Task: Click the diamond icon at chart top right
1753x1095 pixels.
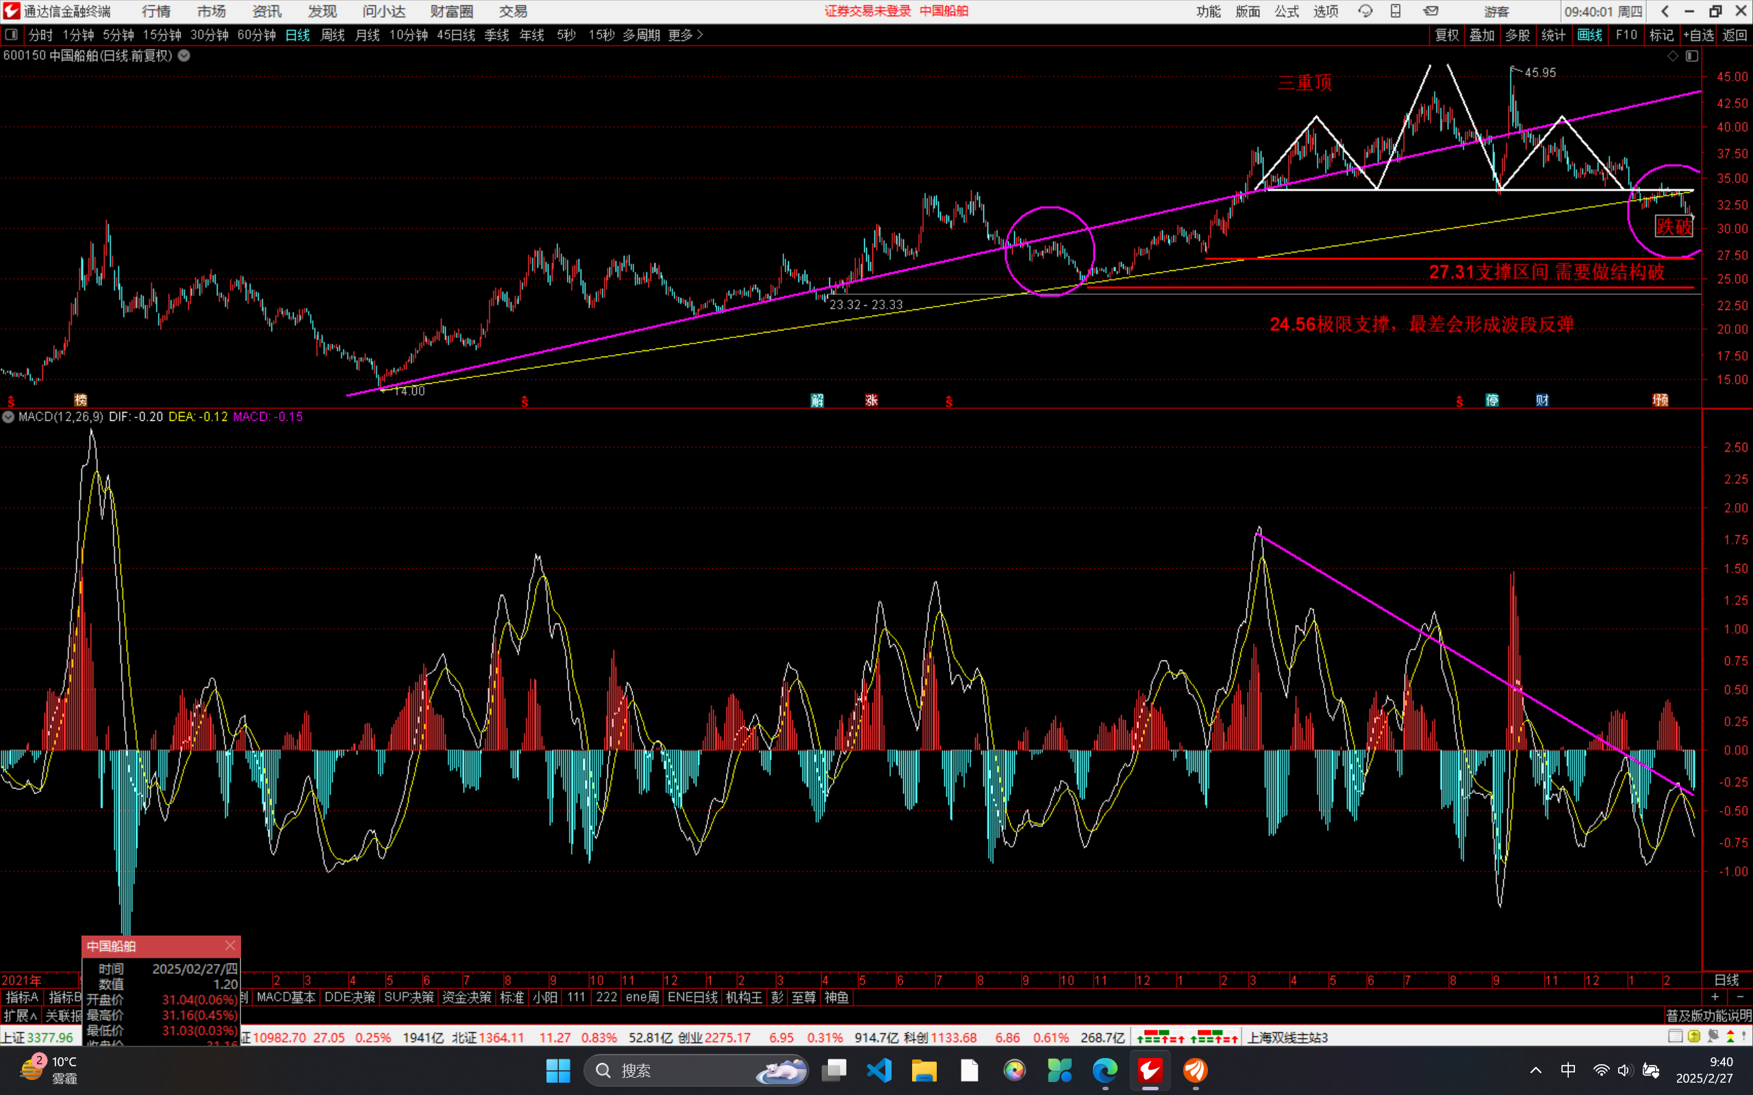Action: [1673, 55]
